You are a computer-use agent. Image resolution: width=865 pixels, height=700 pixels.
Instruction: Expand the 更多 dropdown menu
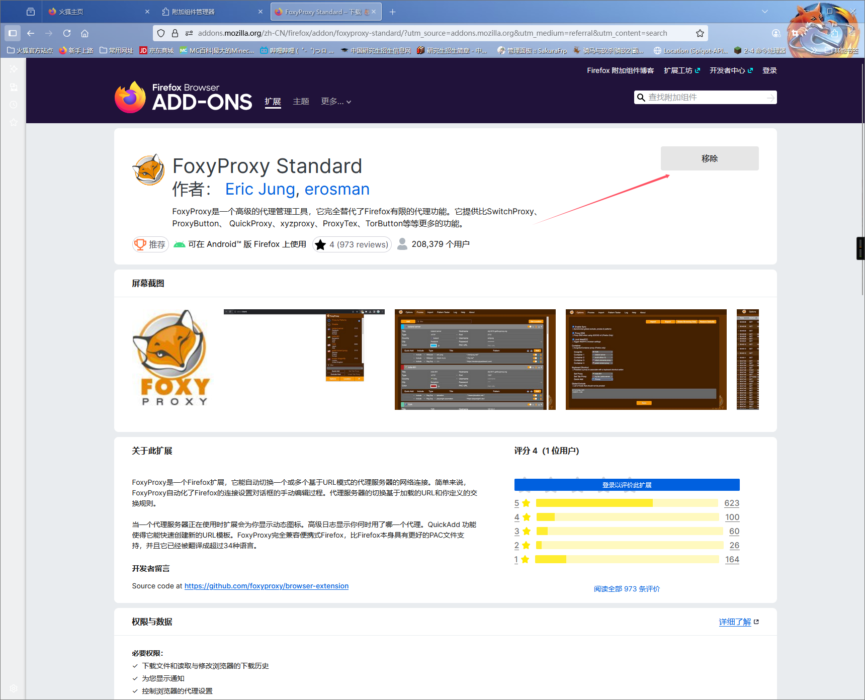tap(336, 102)
